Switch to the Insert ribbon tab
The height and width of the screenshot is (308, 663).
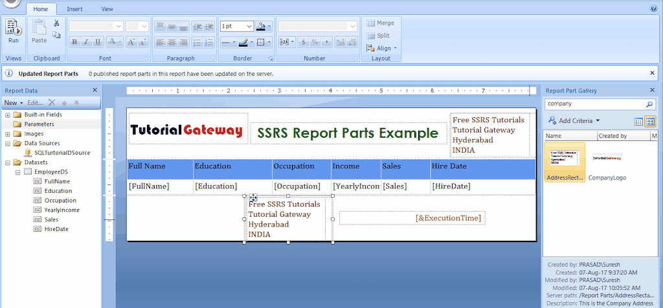point(74,9)
